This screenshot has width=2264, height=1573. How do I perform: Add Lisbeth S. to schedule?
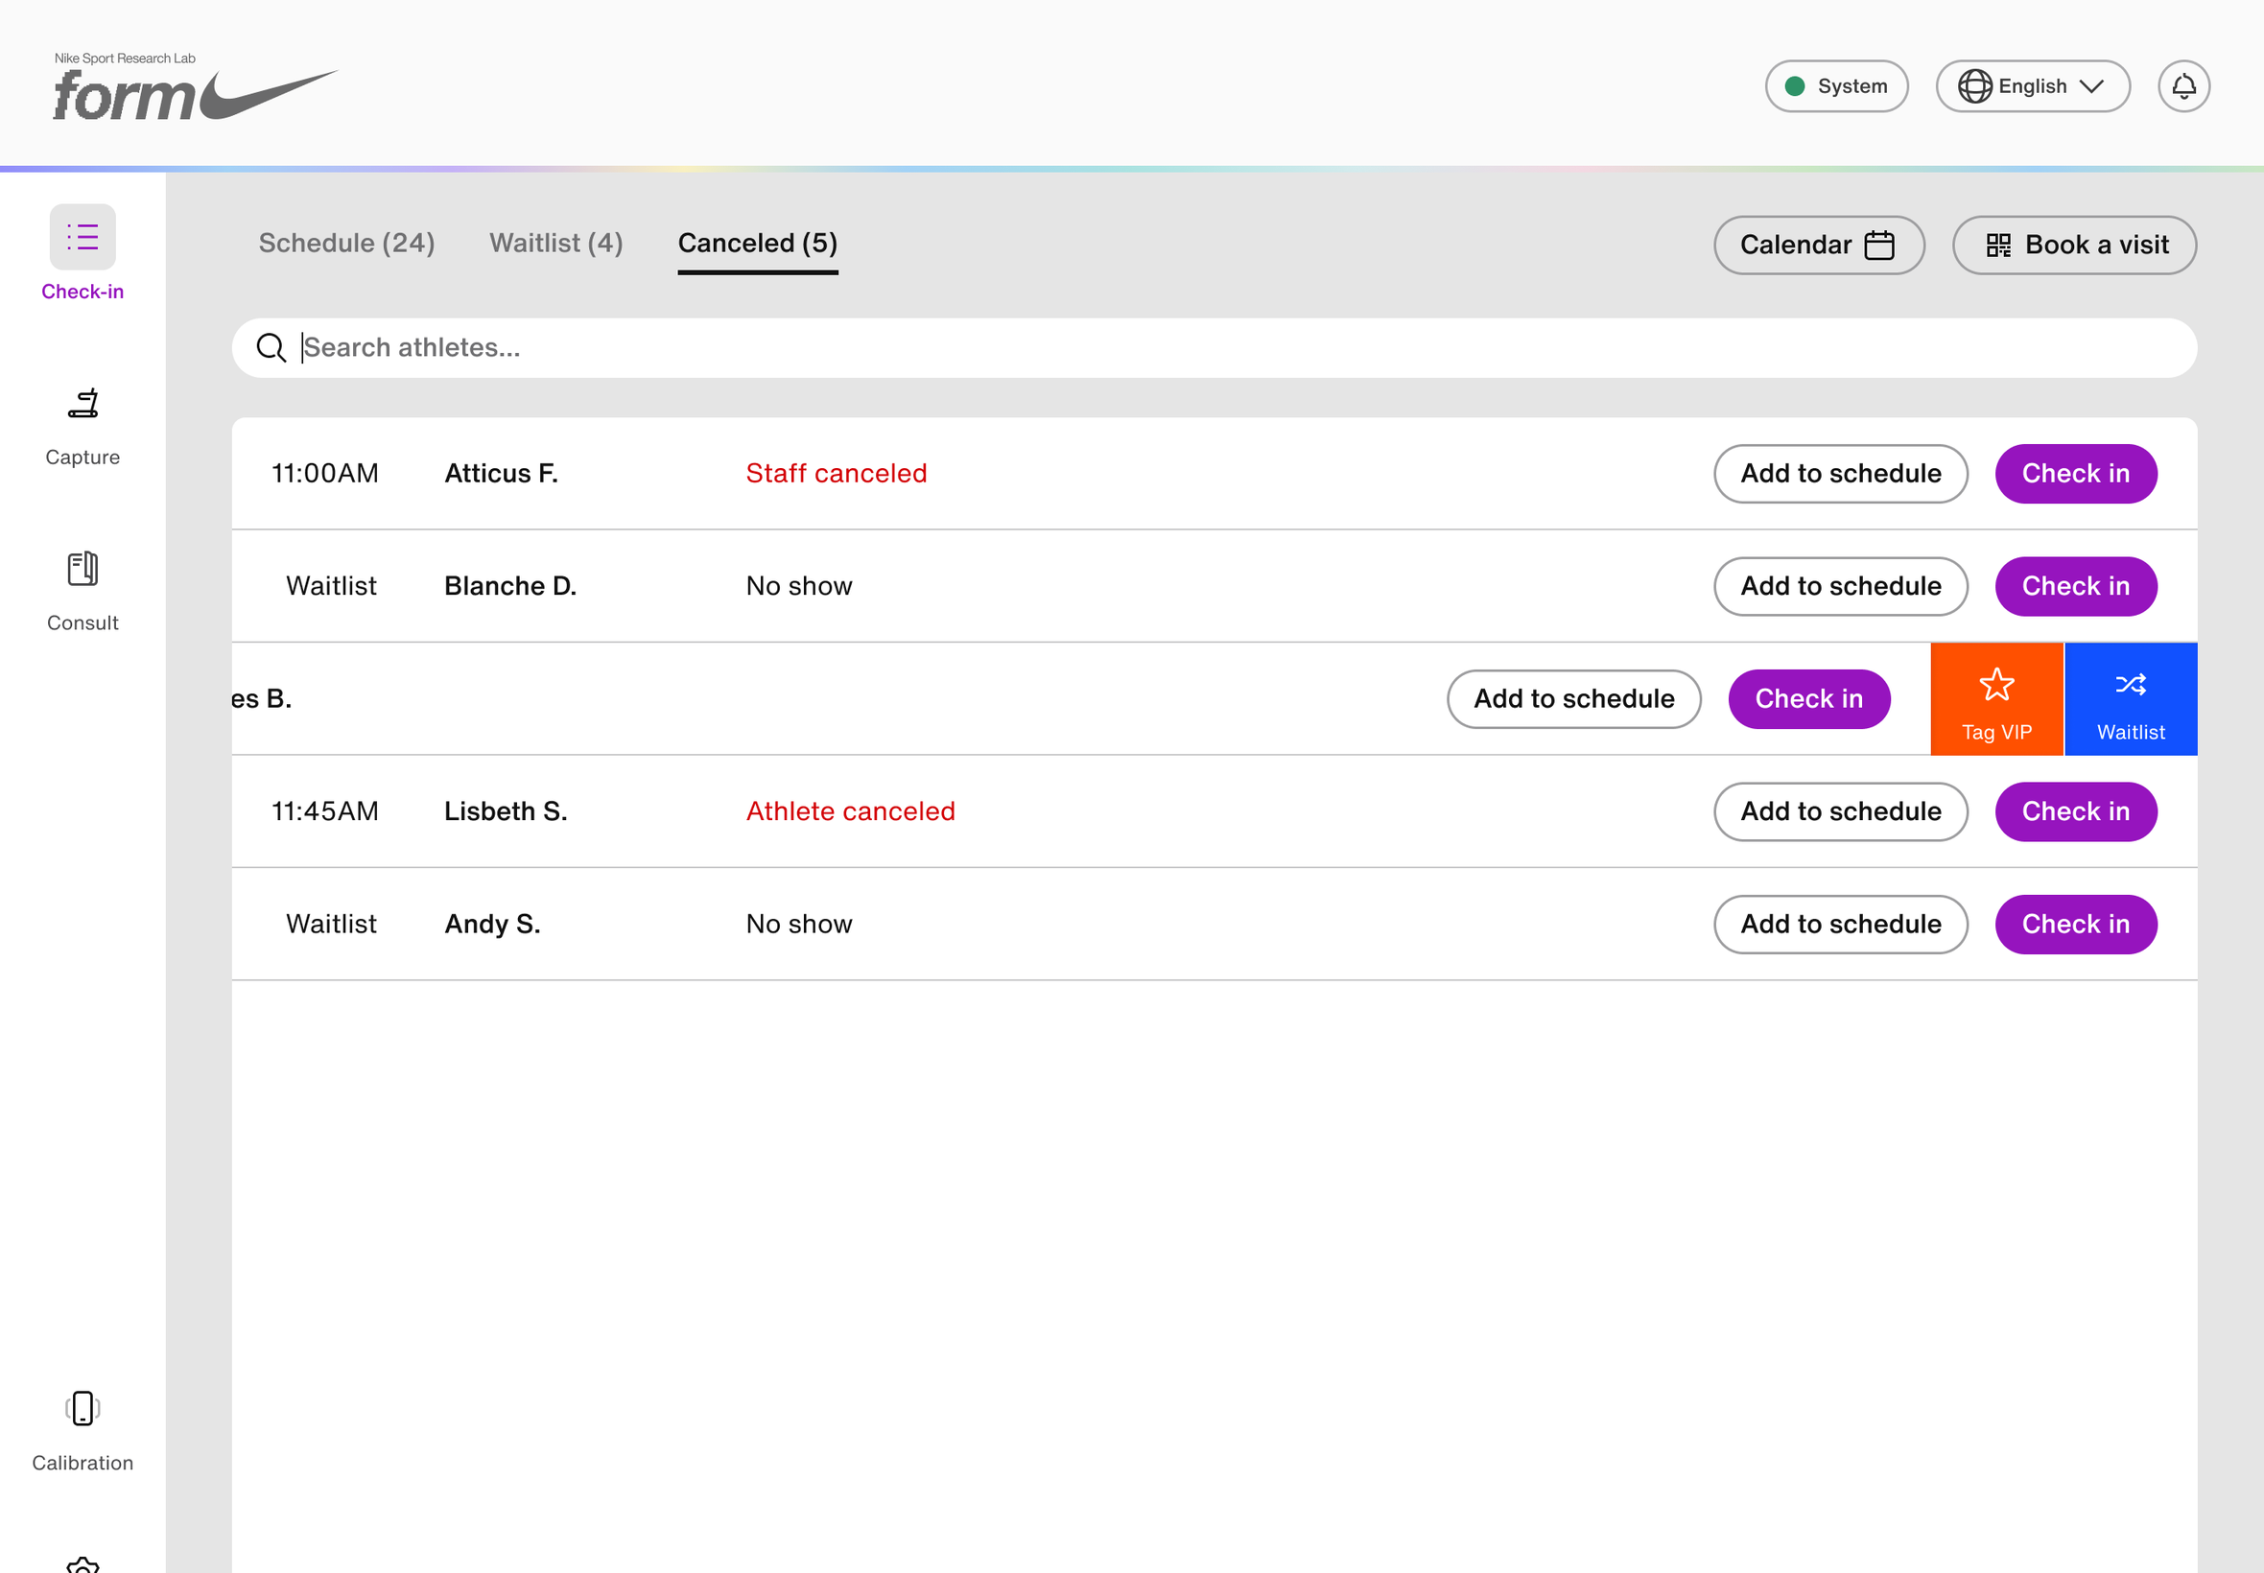coord(1839,812)
